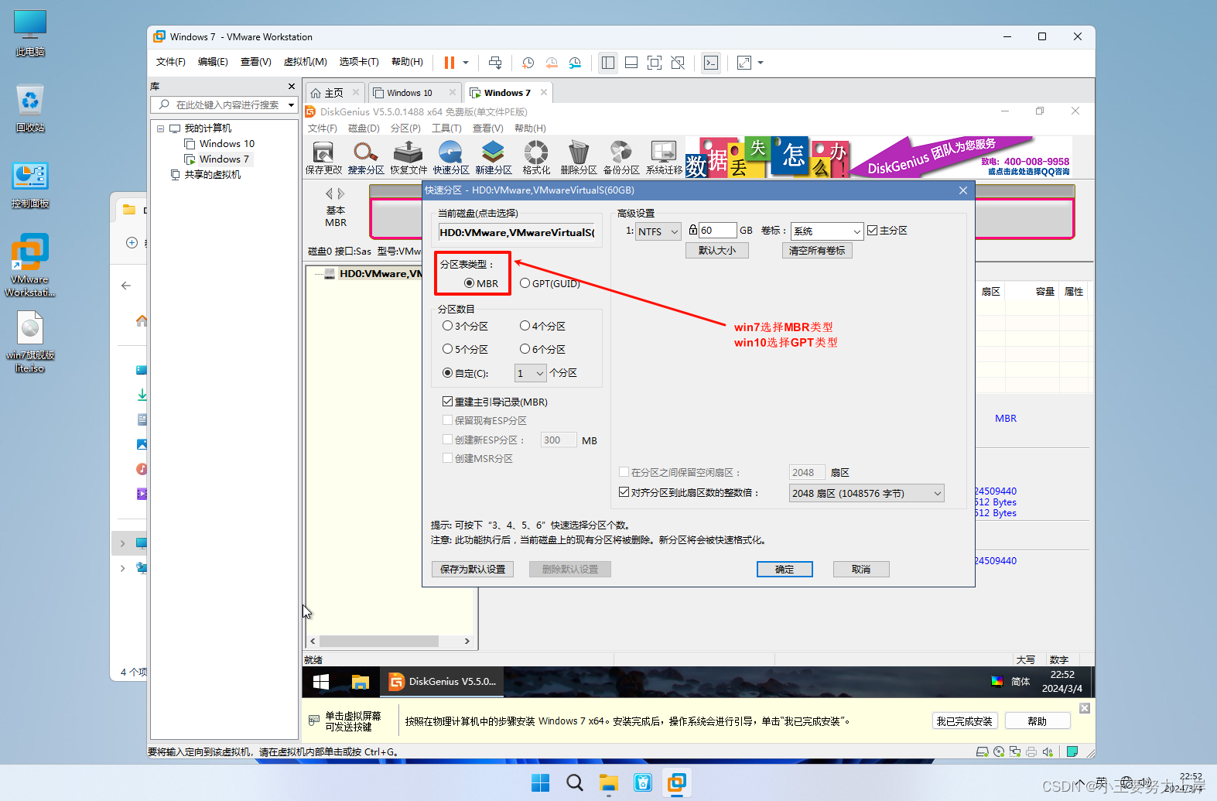Open the library search dropdown arrow
The width and height of the screenshot is (1217, 801).
pyautogui.click(x=291, y=104)
